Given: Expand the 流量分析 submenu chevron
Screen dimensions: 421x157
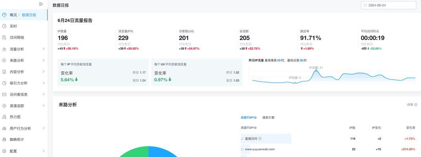Looking at the screenshot, I should tap(44, 49).
